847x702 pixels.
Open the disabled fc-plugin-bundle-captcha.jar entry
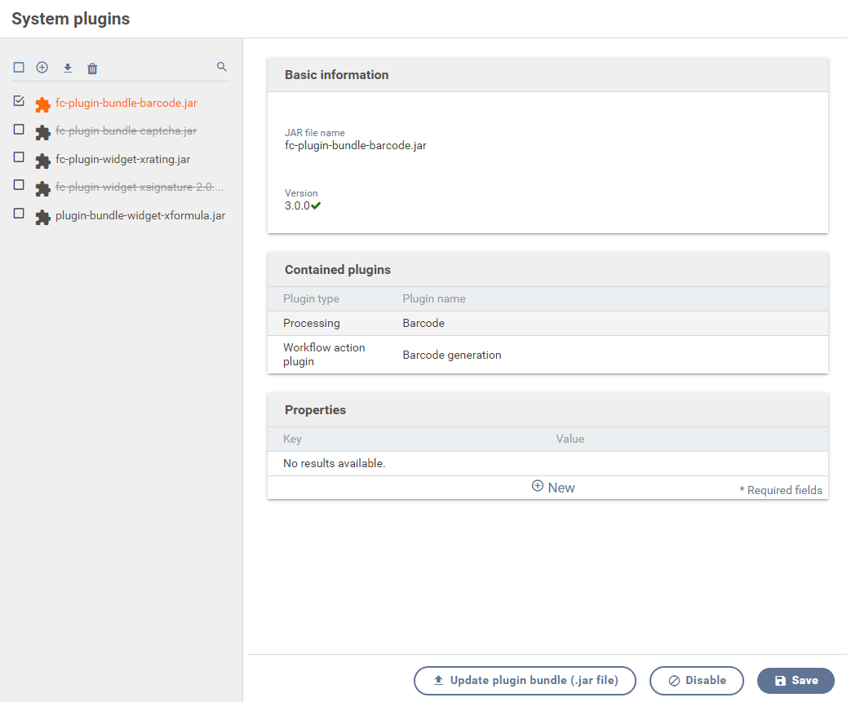click(x=126, y=131)
